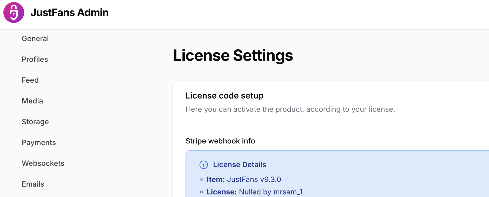Open the Websockets settings page
The height and width of the screenshot is (197, 489).
point(43,163)
